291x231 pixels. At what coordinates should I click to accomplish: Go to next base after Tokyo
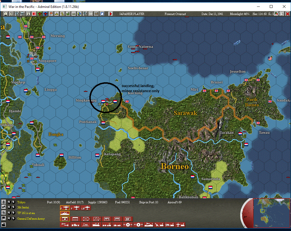14,202
